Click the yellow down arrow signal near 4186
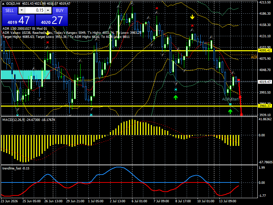Screen dimensions: 273x205 click(192, 17)
